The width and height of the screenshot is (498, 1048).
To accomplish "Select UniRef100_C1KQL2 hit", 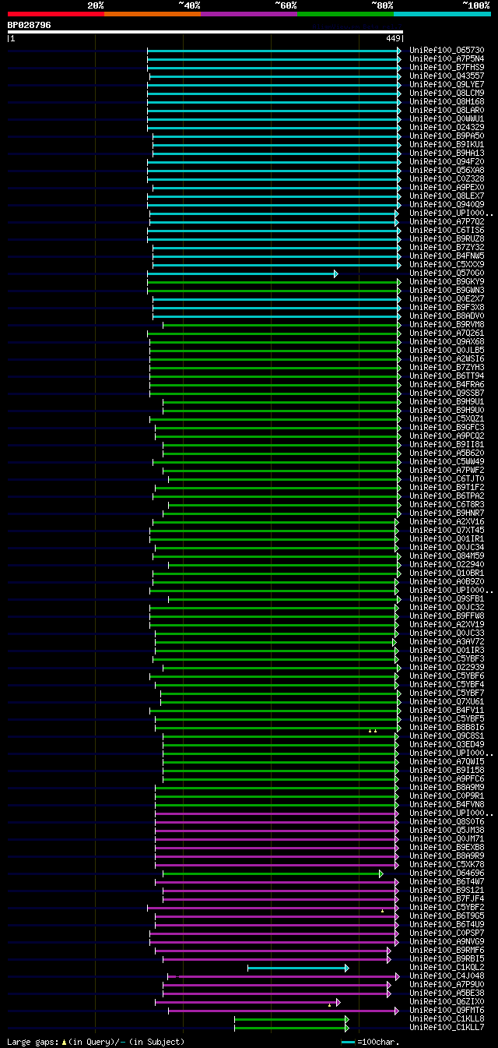I will [447, 967].
